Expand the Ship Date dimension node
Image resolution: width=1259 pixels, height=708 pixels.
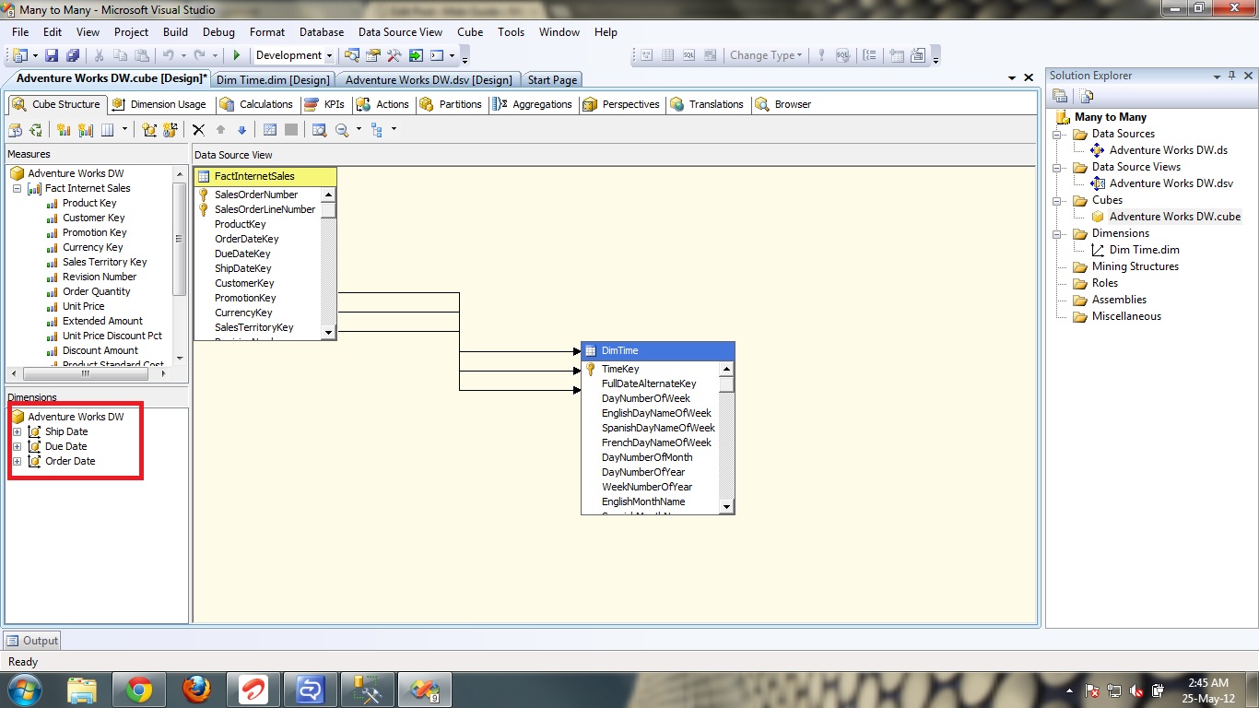coord(17,431)
